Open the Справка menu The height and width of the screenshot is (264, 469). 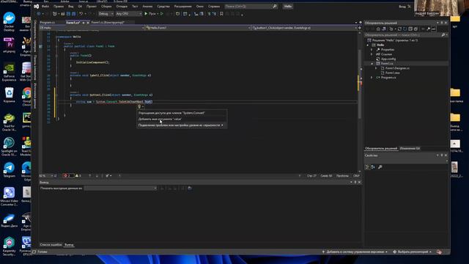pos(214,7)
